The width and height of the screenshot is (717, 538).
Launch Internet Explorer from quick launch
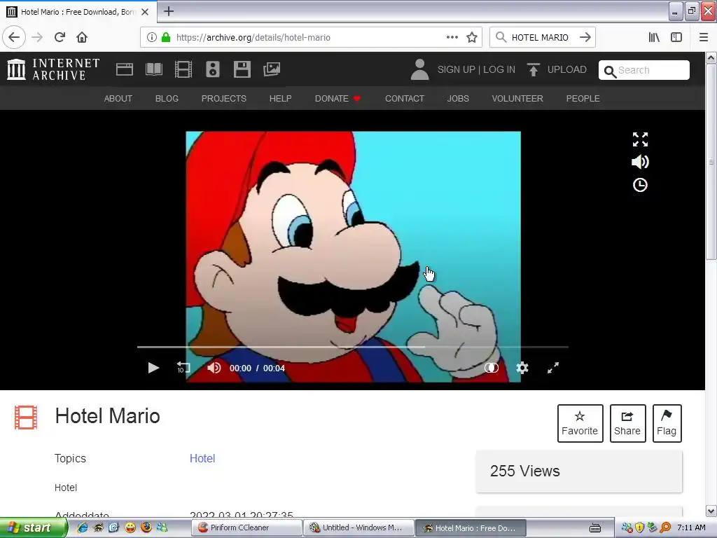click(83, 528)
